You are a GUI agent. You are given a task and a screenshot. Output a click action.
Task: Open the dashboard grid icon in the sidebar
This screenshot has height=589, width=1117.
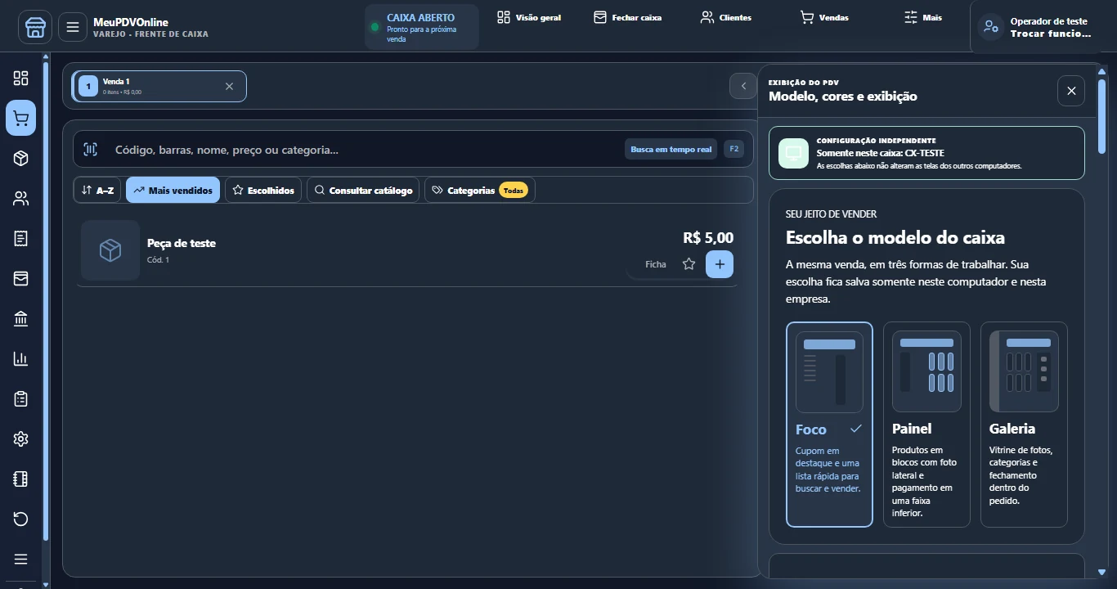(21, 78)
